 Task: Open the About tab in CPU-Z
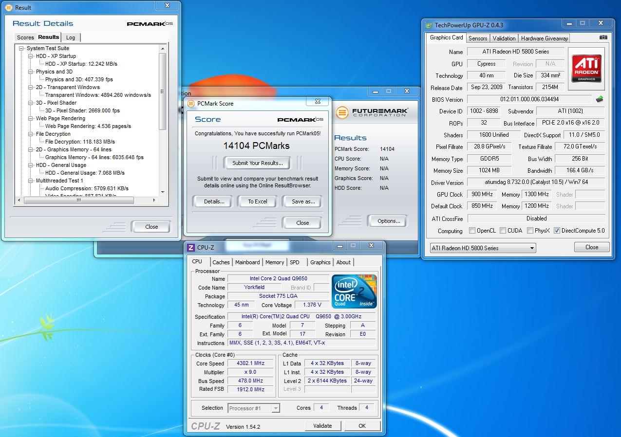coord(343,262)
